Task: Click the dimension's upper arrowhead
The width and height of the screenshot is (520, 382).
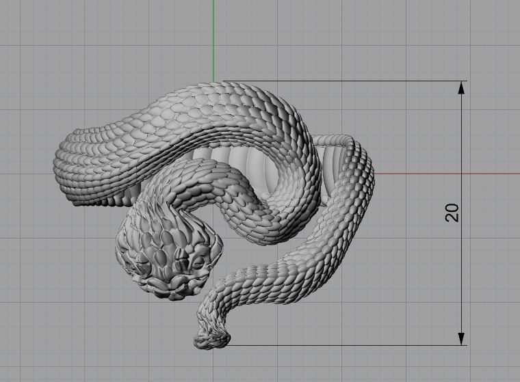Action: pyautogui.click(x=461, y=87)
